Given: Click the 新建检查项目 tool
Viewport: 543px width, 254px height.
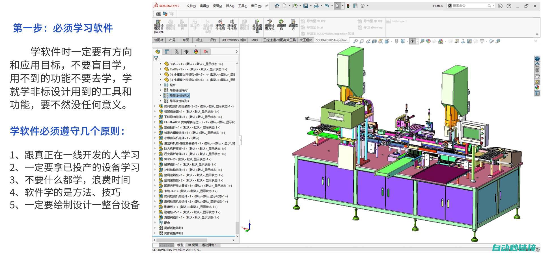Looking at the screenshot, I should click(x=159, y=26).
